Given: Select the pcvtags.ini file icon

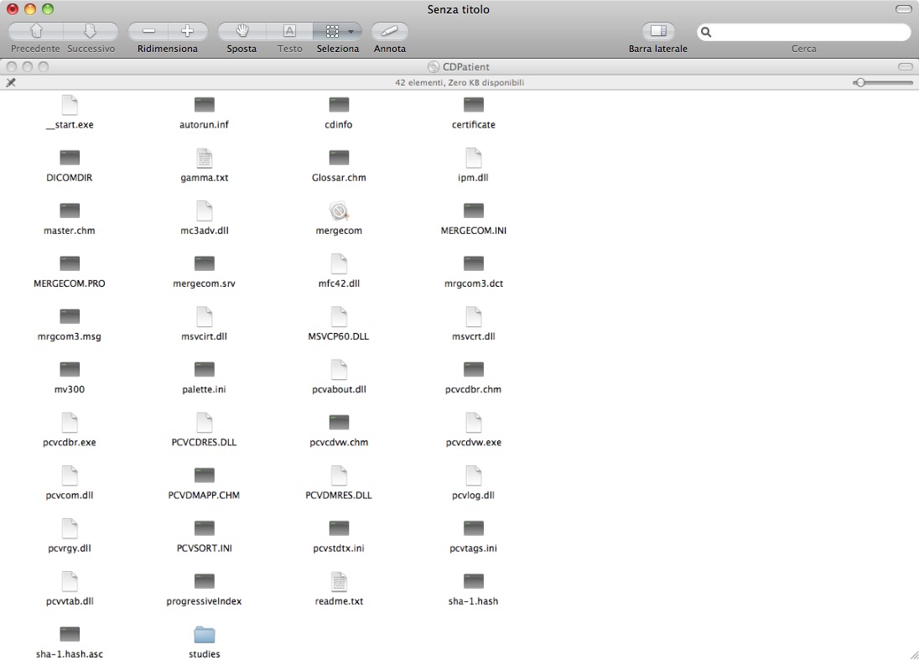Looking at the screenshot, I should click(474, 528).
